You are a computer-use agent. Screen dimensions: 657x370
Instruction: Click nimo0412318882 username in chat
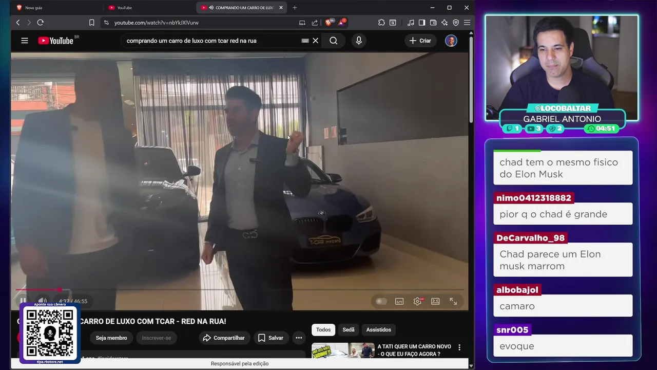tap(534, 198)
